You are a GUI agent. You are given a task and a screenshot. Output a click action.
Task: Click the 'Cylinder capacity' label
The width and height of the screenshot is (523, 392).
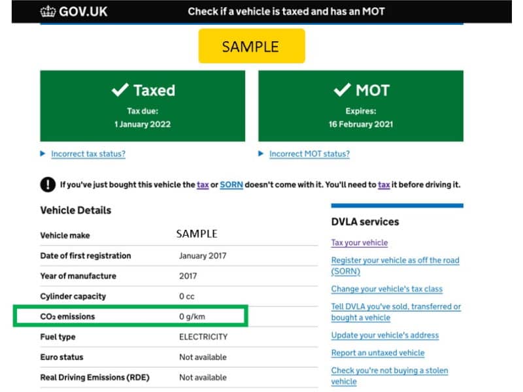(73, 297)
